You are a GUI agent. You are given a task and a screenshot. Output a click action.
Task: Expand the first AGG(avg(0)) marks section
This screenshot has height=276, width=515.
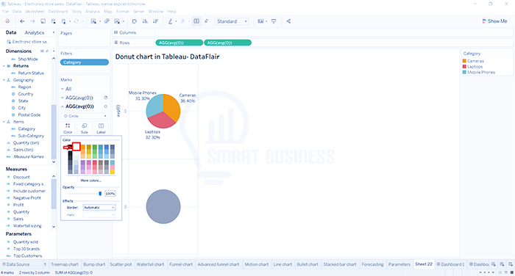tap(63, 98)
